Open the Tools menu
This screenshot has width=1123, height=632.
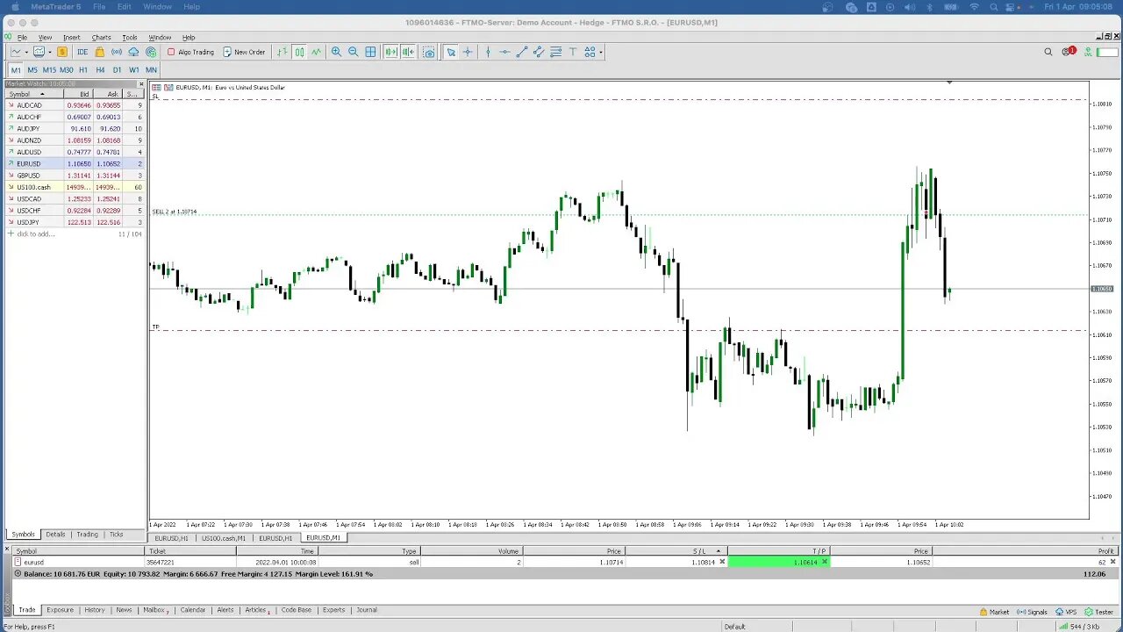(130, 38)
